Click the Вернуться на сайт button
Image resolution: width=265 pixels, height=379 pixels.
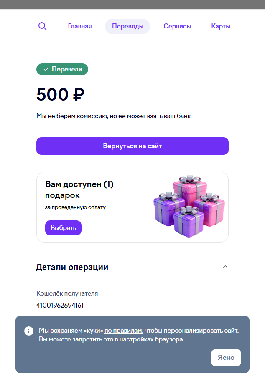[132, 146]
